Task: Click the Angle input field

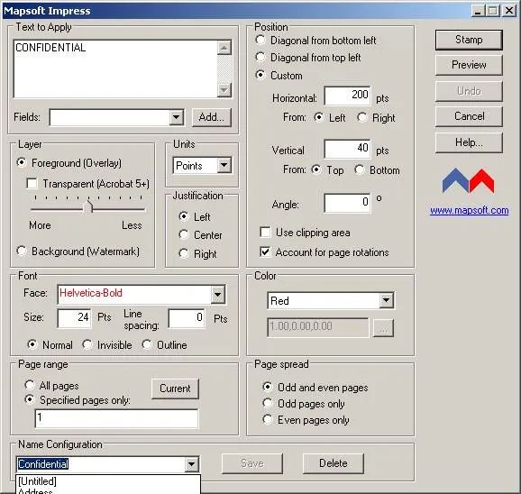Action: [347, 203]
